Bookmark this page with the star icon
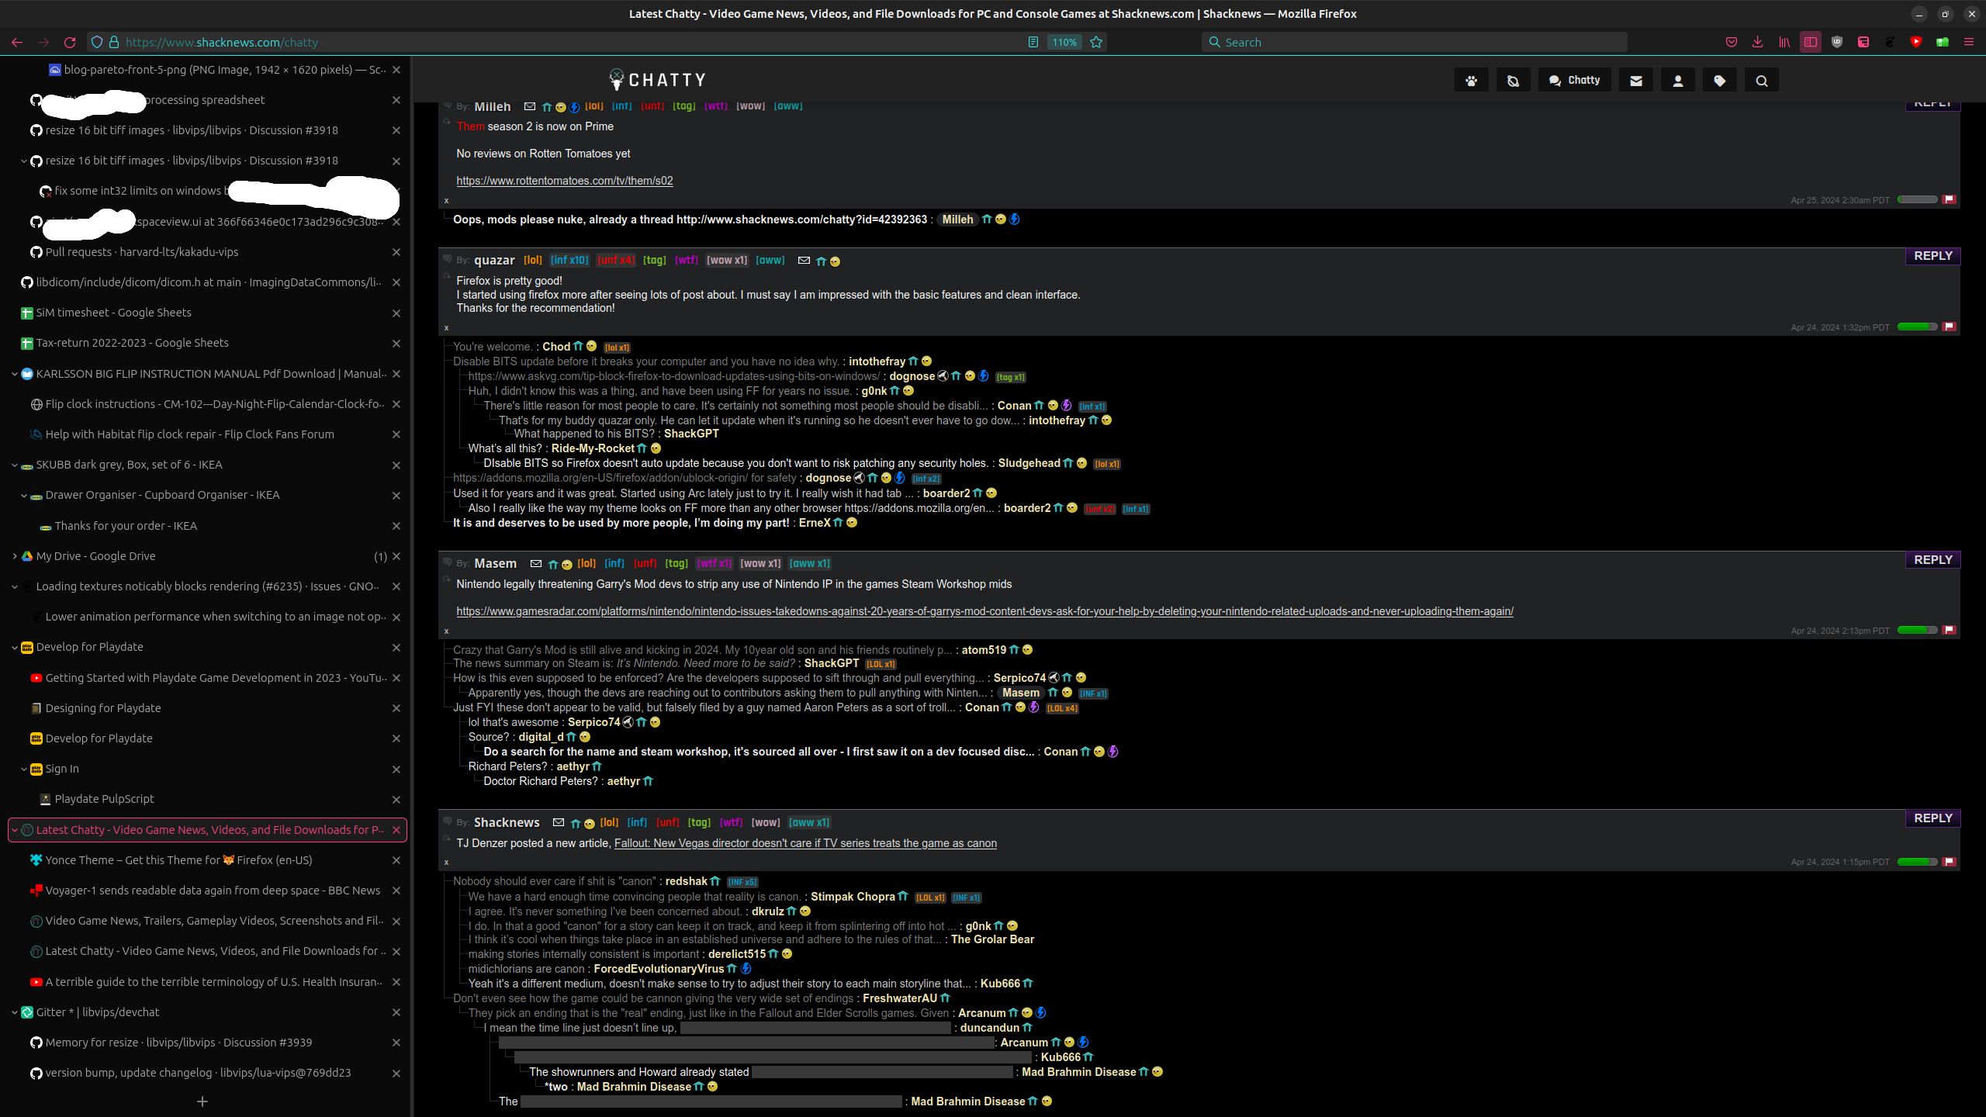This screenshot has height=1117, width=1986. (1096, 42)
